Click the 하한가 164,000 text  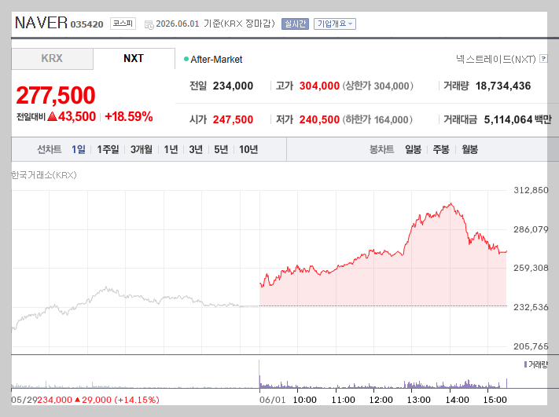pos(377,119)
